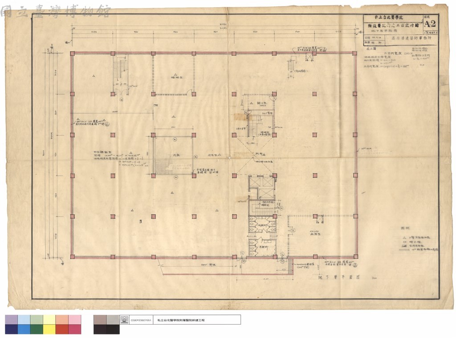Screen dimensions: 456x338
Task: Click the museum building logo icon
Action: 125,320
